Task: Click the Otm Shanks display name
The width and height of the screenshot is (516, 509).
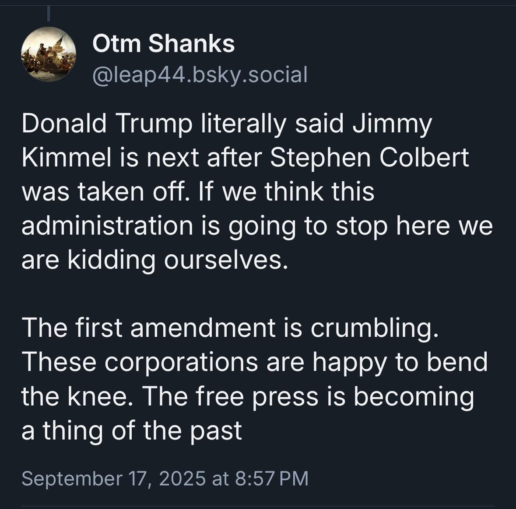Action: click(164, 43)
